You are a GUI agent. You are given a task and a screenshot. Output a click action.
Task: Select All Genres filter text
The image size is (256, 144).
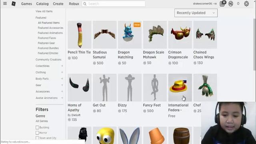(x=42, y=121)
